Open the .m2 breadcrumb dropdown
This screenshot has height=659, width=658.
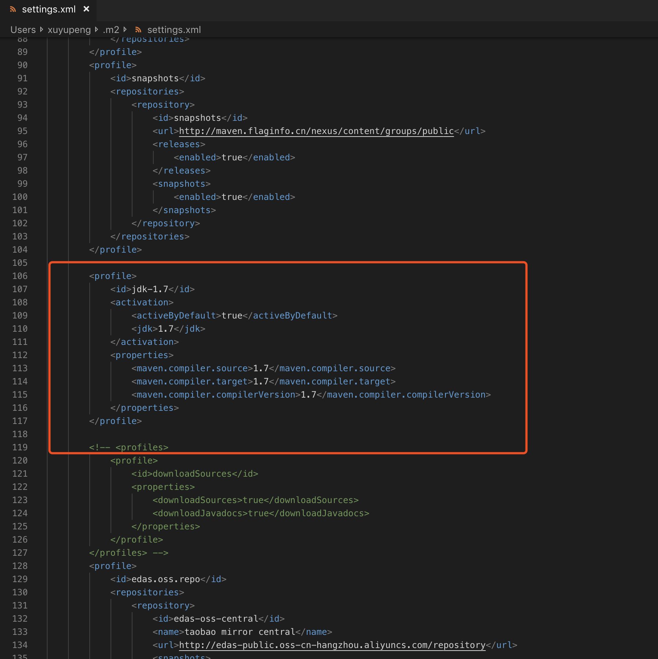(111, 30)
